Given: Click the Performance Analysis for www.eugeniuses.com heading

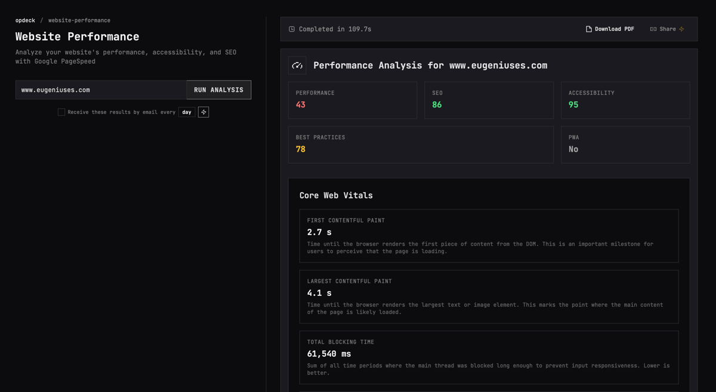Looking at the screenshot, I should 430,66.
